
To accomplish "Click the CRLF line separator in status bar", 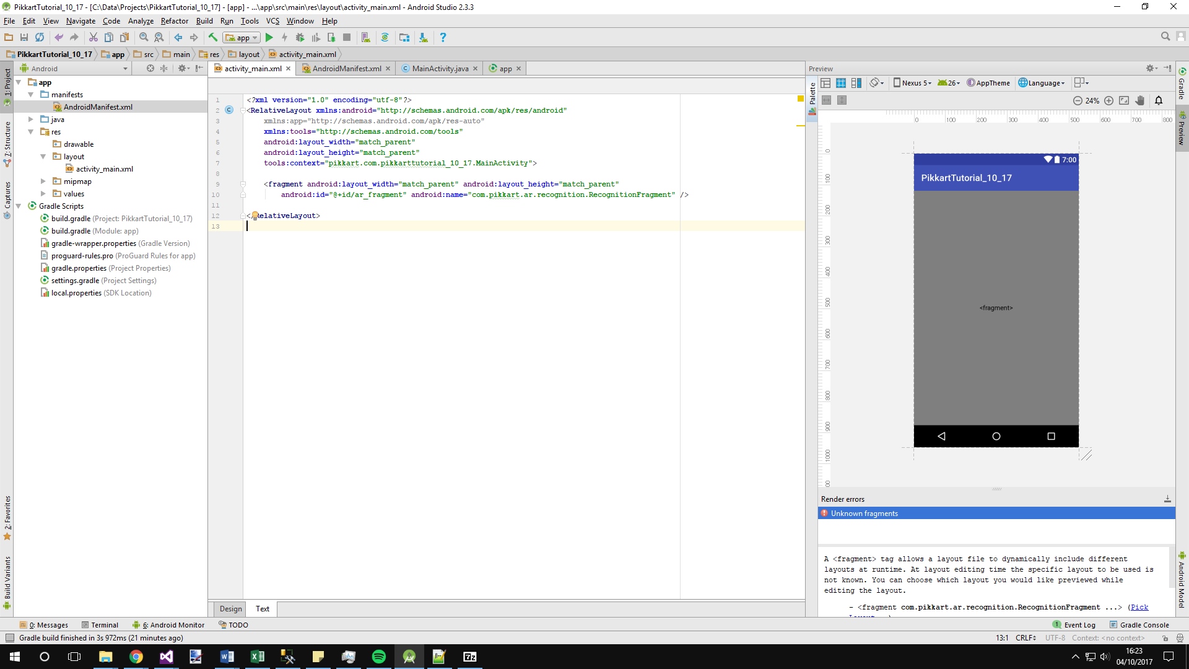I will pos(1026,638).
